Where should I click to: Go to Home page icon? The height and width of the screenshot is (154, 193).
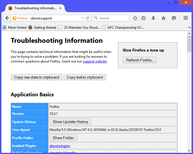[x=164, y=18]
